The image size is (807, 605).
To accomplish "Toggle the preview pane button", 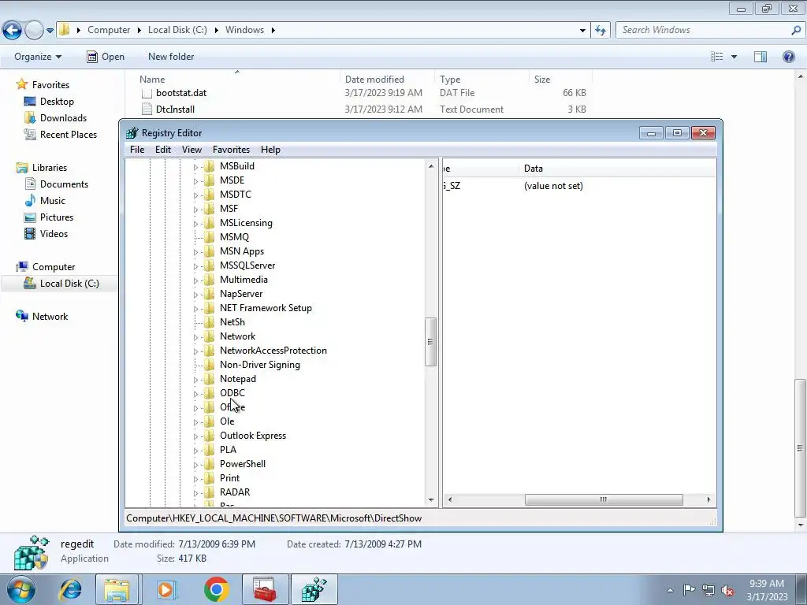I will tap(761, 57).
